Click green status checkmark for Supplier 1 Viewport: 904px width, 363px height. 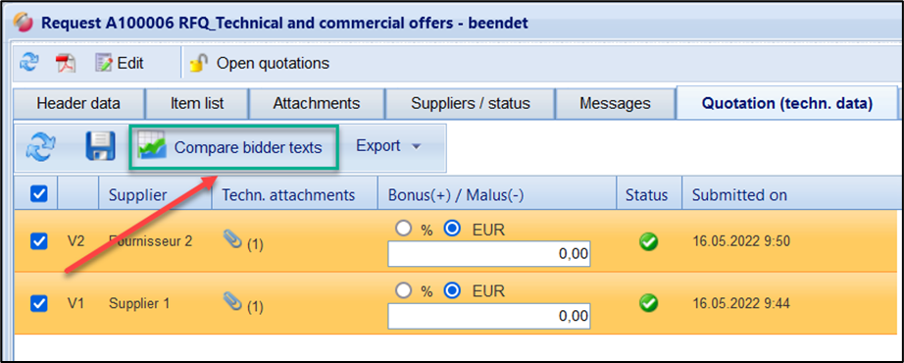(x=649, y=302)
